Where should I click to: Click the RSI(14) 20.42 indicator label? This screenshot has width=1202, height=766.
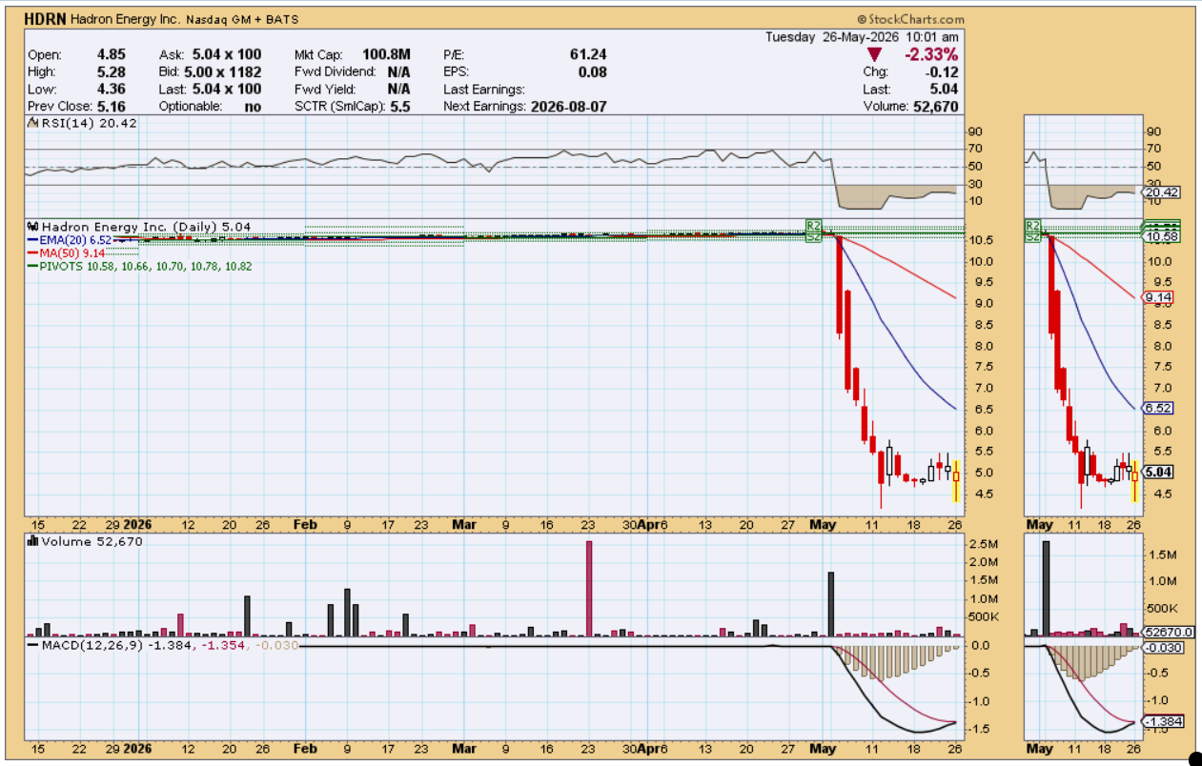(89, 123)
